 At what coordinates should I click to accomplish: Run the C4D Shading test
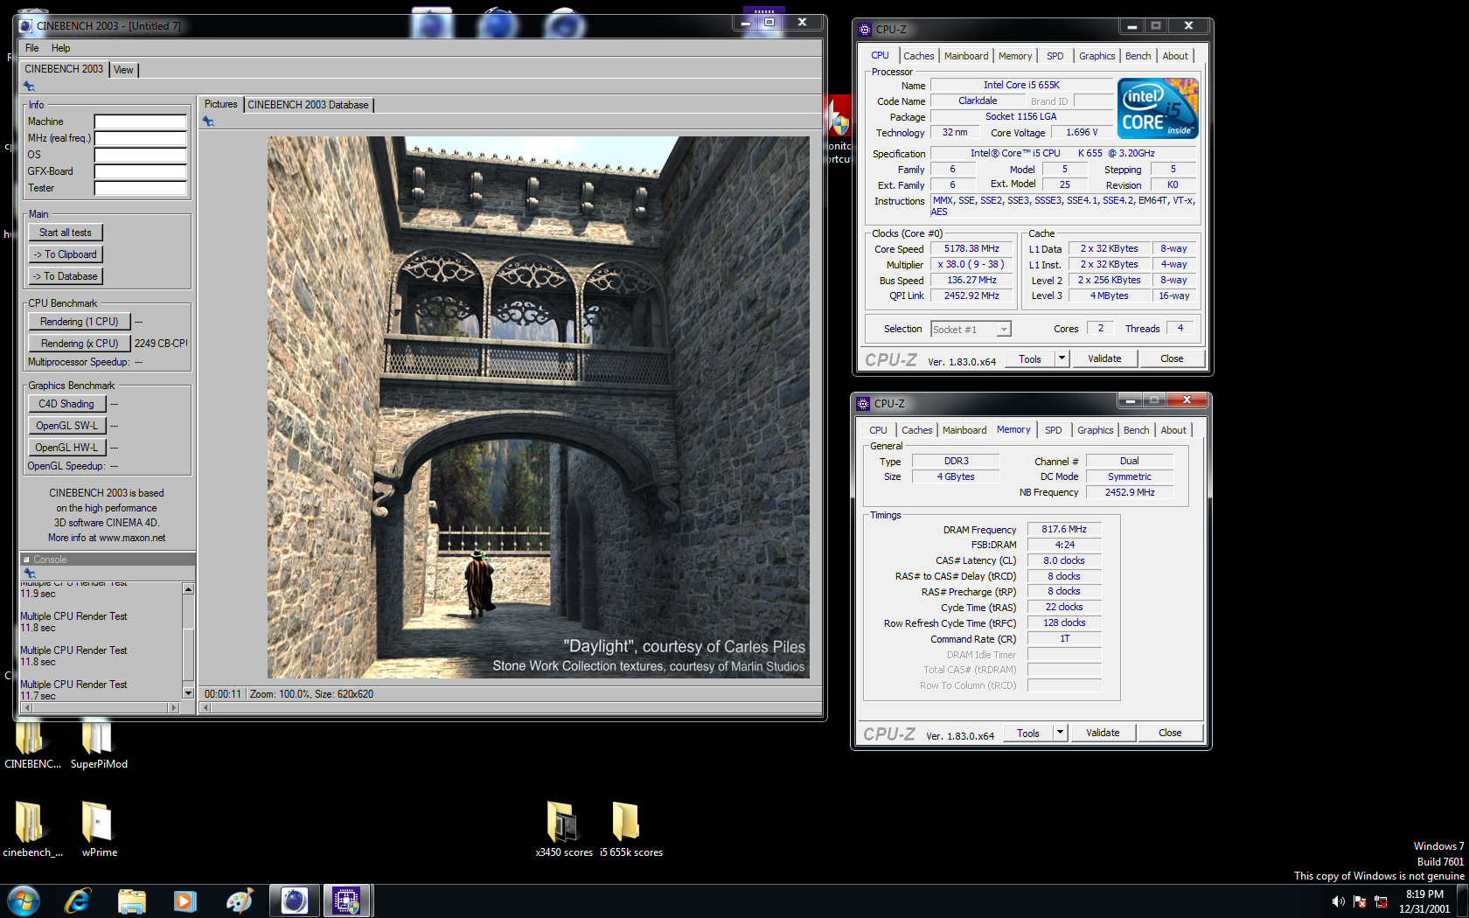coord(67,404)
